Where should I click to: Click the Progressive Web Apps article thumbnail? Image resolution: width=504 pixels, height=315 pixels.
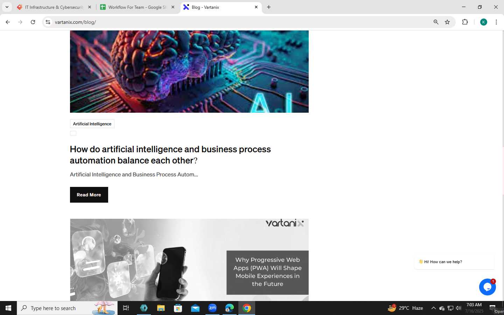pos(189,260)
